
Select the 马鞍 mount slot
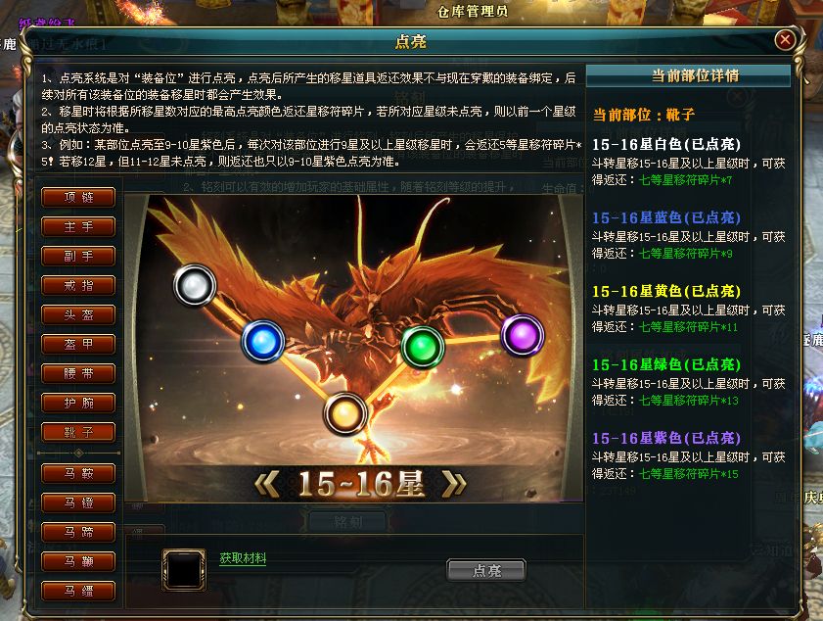pyautogui.click(x=78, y=474)
